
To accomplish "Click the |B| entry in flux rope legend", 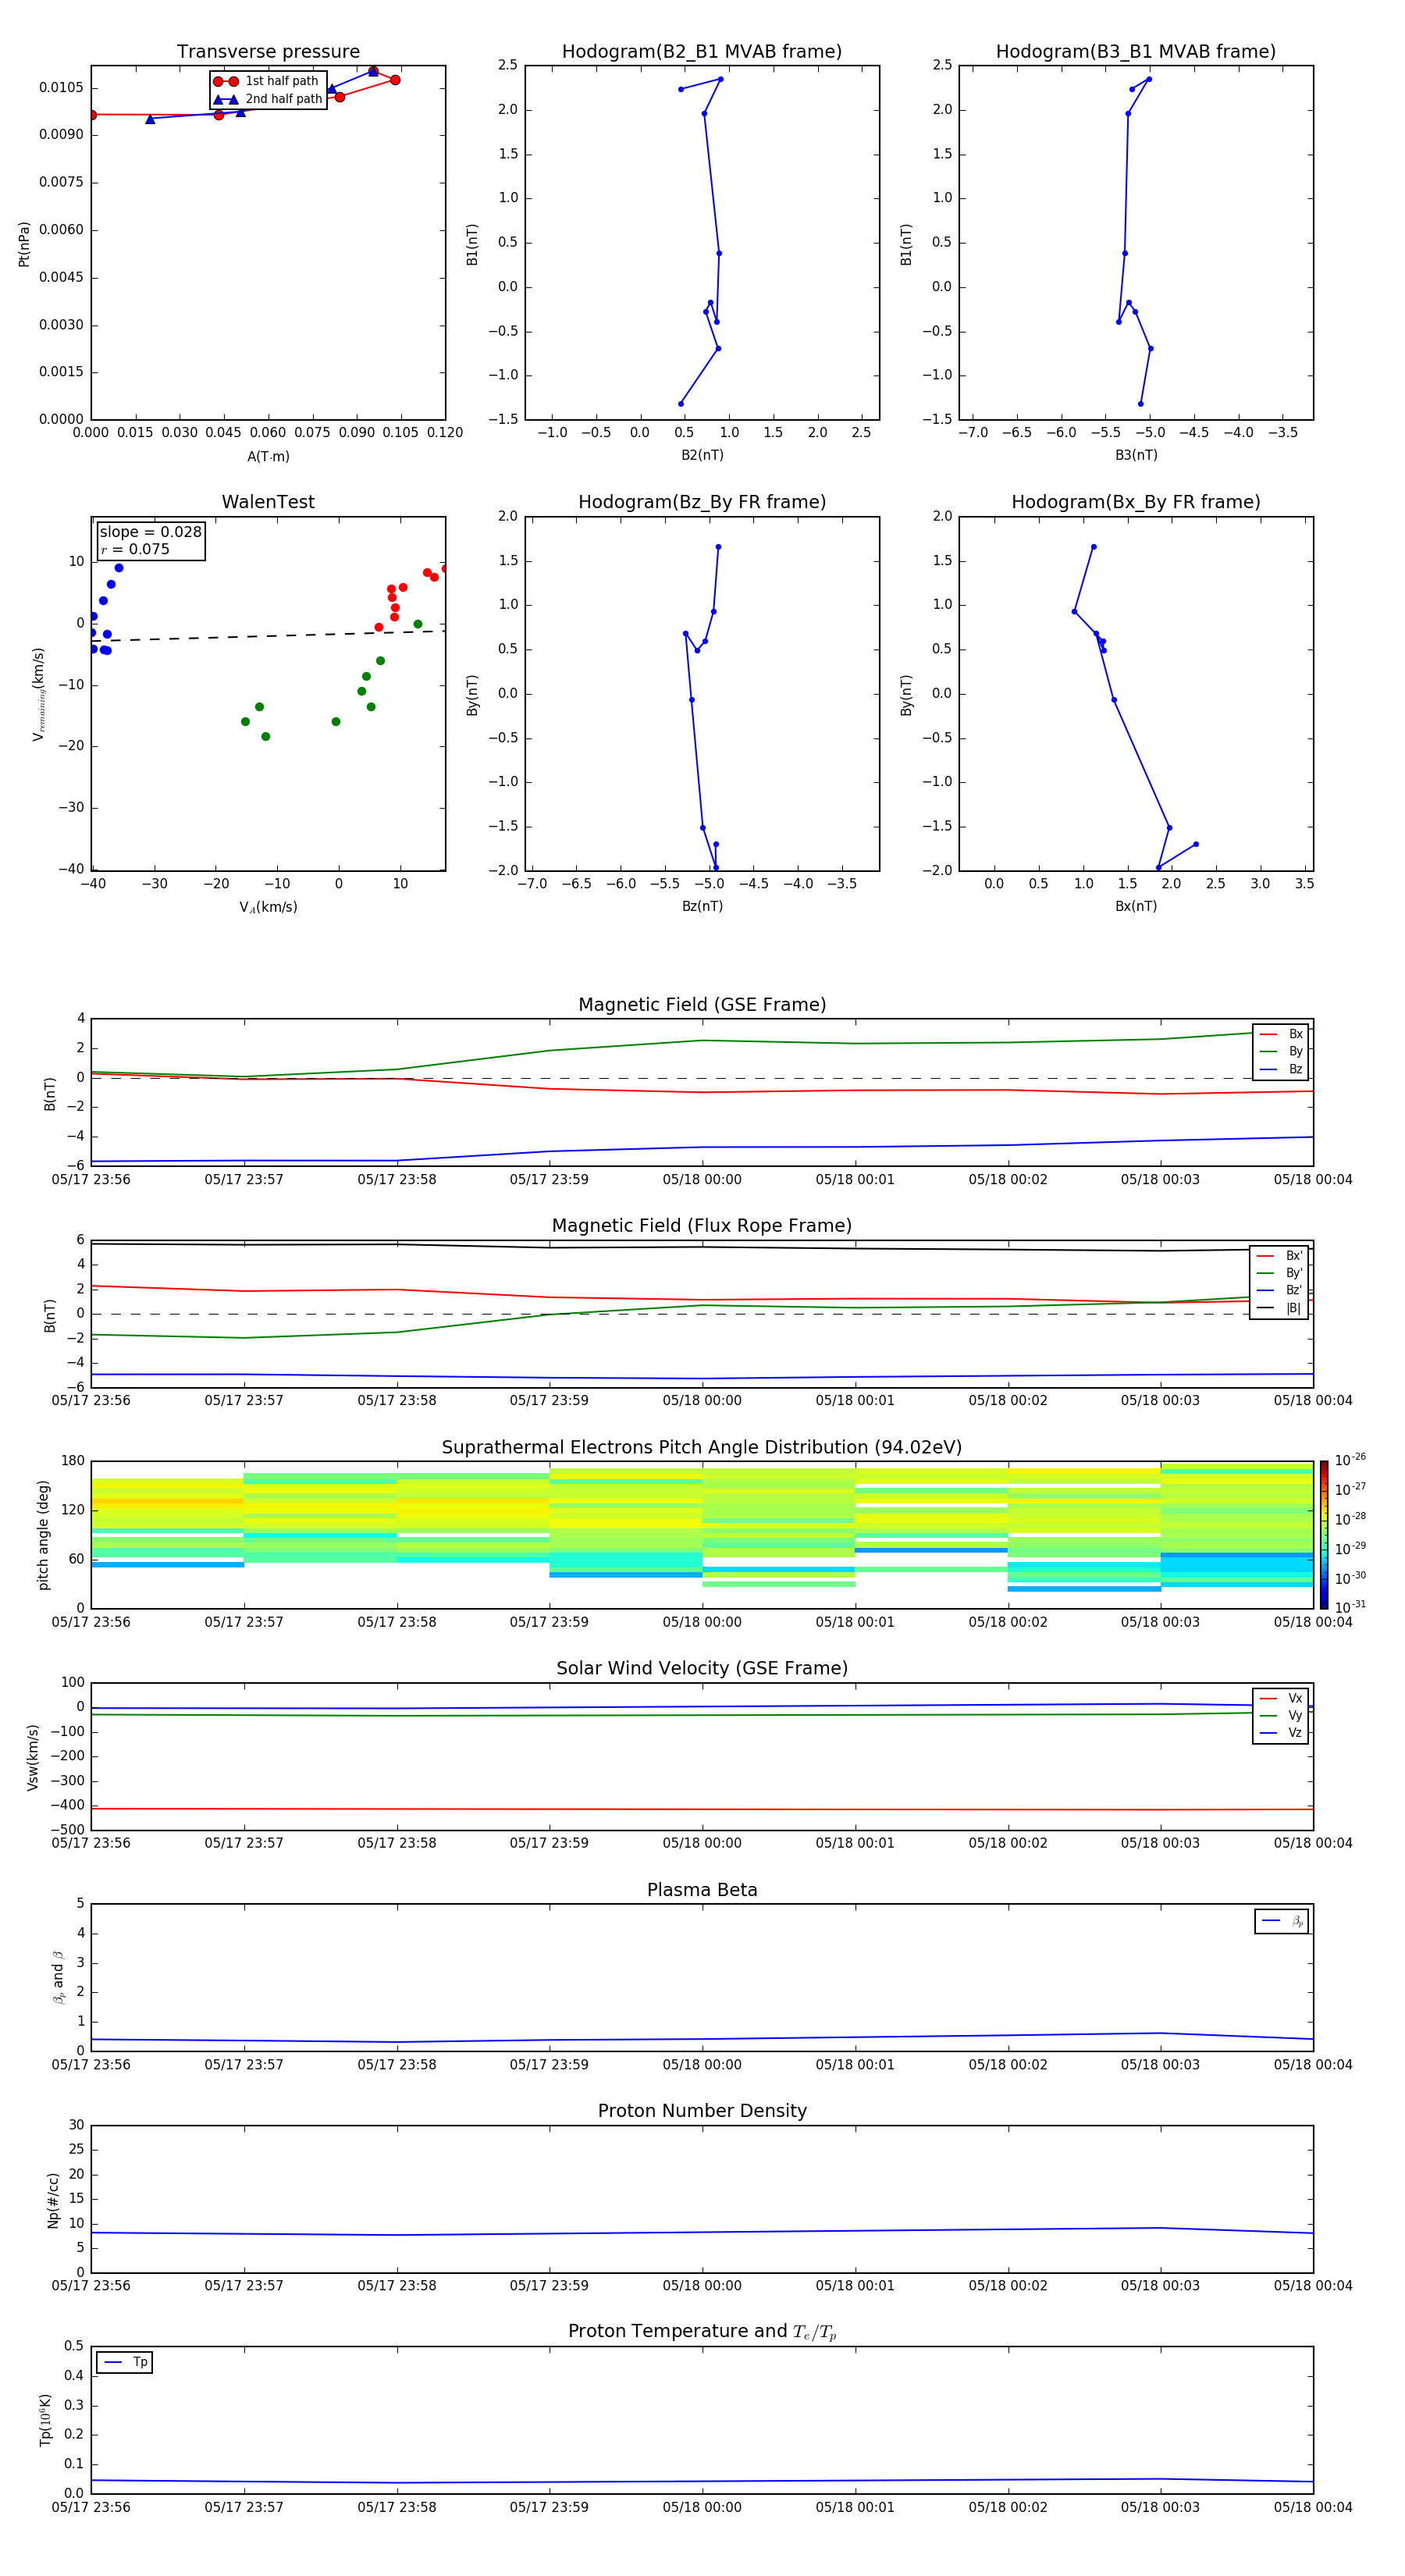I will [x=1279, y=1308].
